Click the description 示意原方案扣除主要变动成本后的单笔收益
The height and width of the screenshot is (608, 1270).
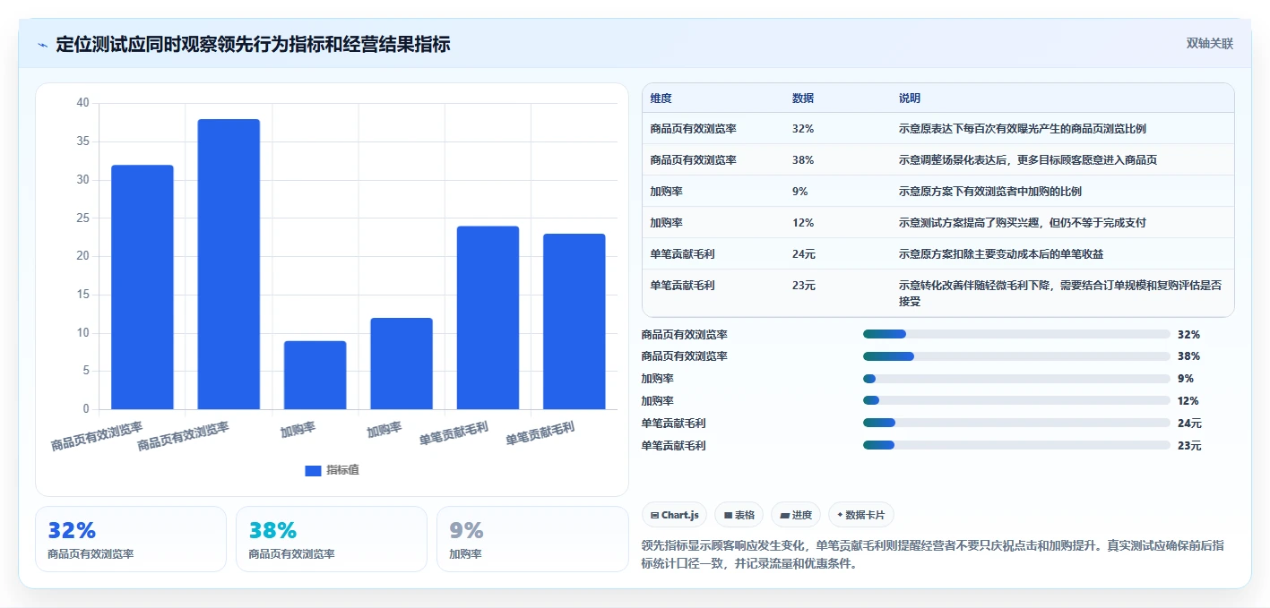coord(1001,254)
